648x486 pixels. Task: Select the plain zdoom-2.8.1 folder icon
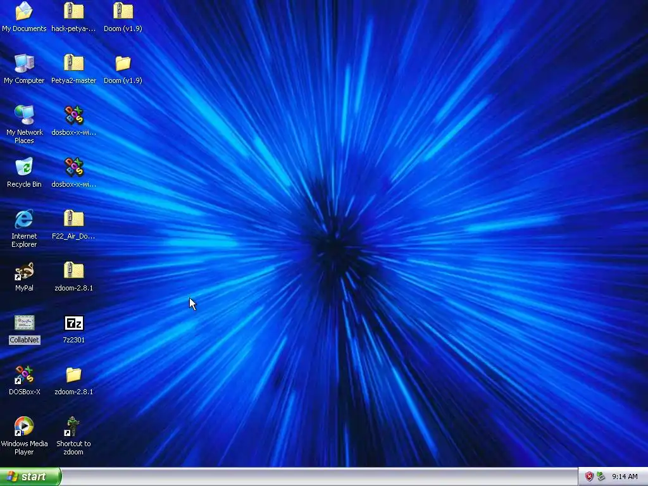73,375
